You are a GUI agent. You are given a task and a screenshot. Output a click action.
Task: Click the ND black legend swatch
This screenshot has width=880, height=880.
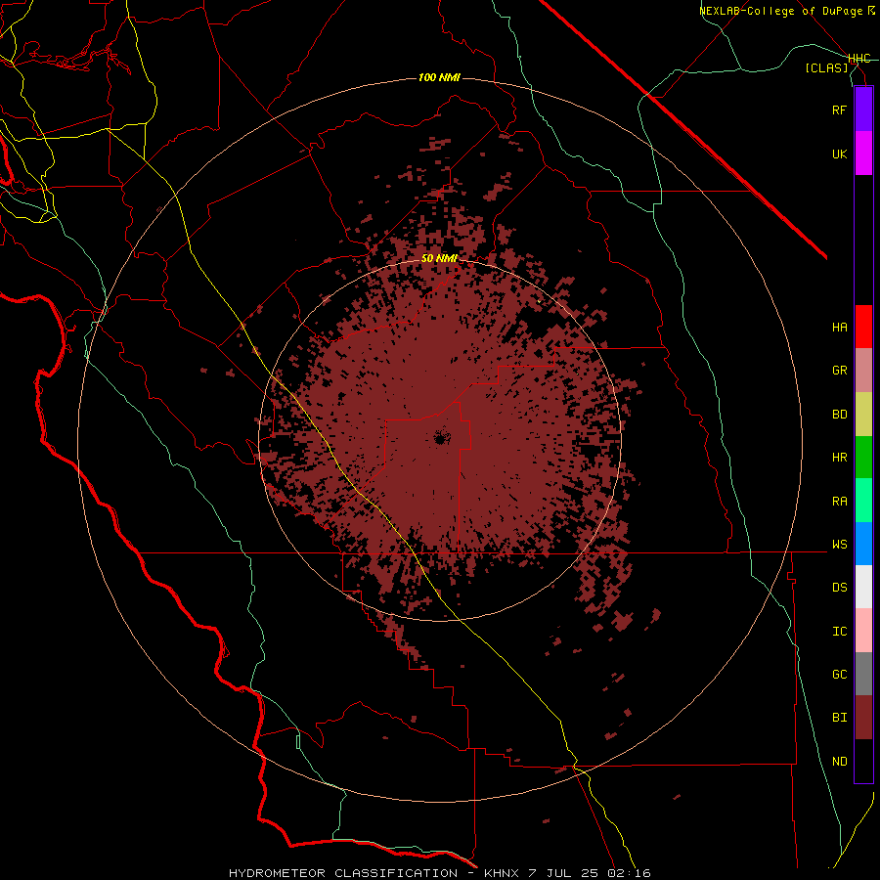pos(863,761)
